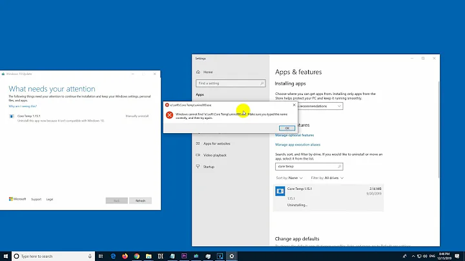Click the Microsoft logo in update window
Image resolution: width=465 pixels, height=261 pixels.
[17, 199]
